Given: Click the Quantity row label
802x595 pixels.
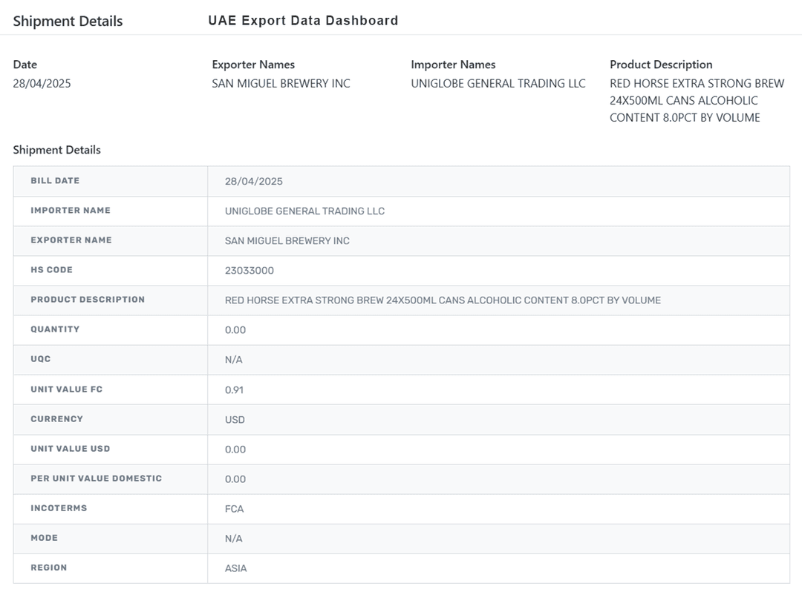Looking at the screenshot, I should (55, 329).
